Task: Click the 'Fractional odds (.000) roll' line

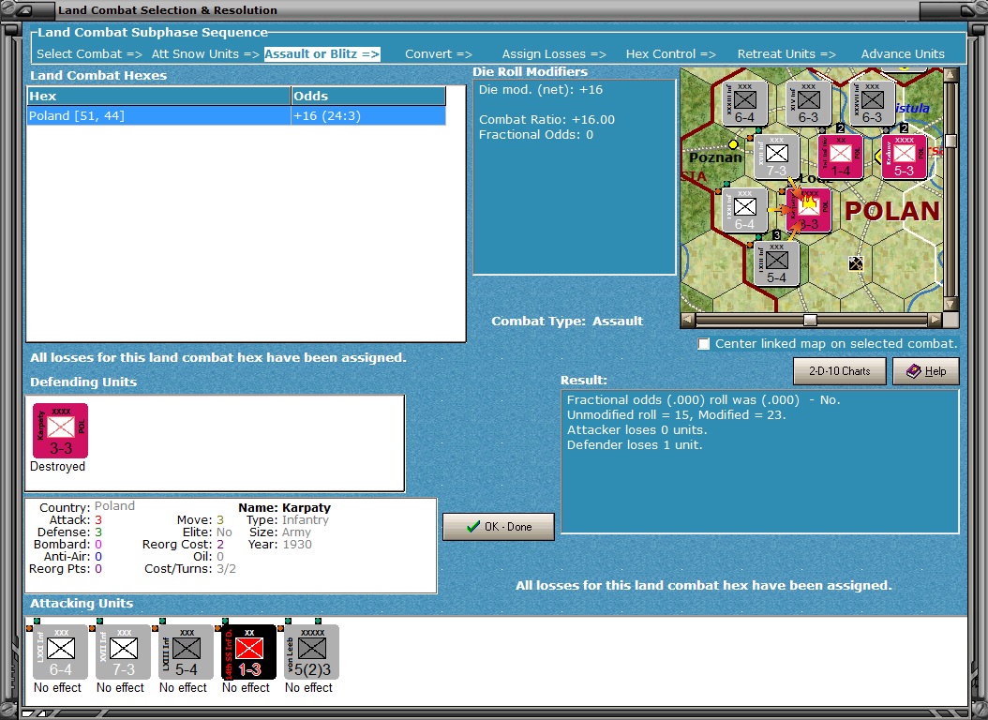Action: pyautogui.click(x=703, y=400)
